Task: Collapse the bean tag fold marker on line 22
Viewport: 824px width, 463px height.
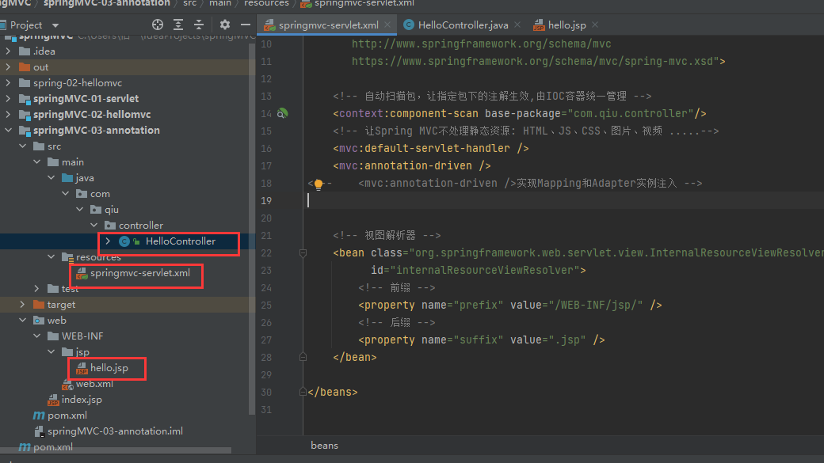Action: click(303, 253)
